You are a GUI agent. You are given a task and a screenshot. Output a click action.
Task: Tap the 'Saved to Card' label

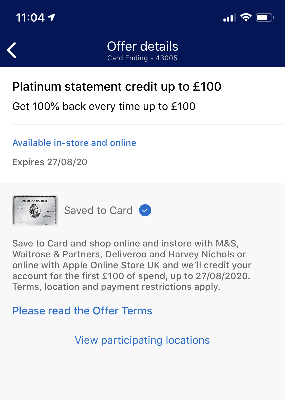[x=98, y=211]
